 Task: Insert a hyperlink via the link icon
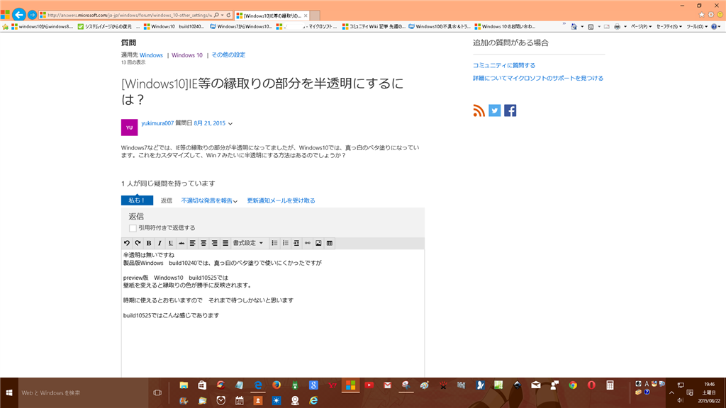[x=308, y=244]
